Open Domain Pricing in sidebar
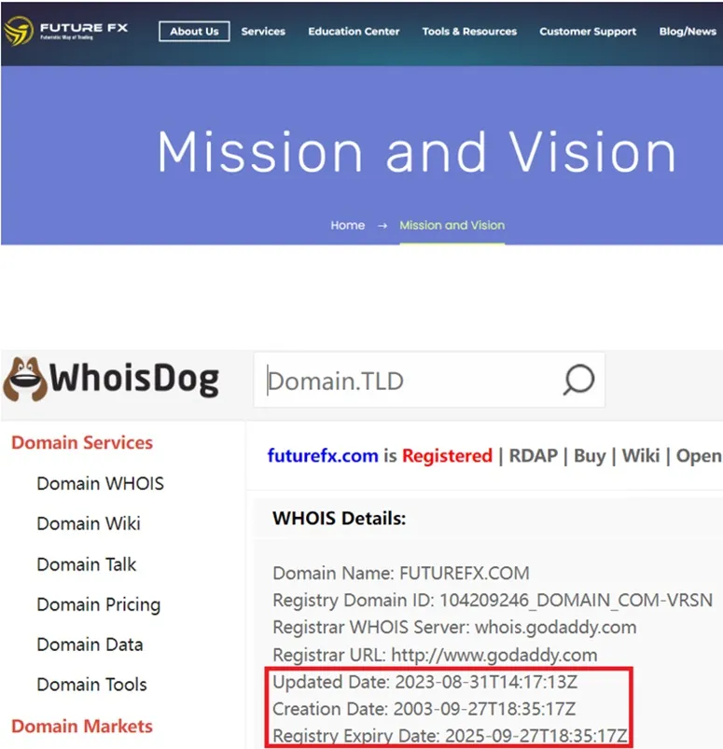The width and height of the screenshot is (723, 749). pyautogui.click(x=99, y=604)
